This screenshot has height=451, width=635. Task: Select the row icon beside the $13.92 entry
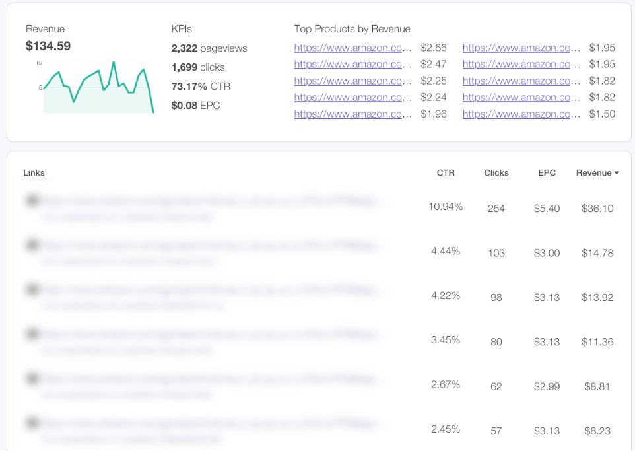[30, 289]
